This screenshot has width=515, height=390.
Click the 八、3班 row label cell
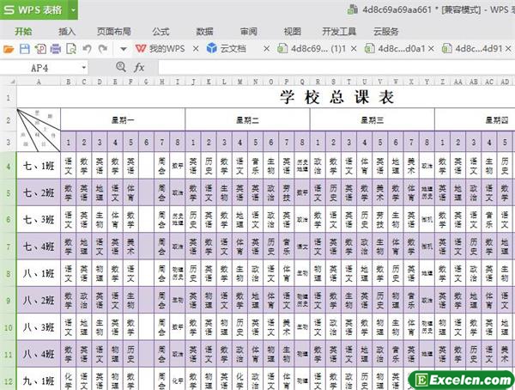(x=39, y=327)
